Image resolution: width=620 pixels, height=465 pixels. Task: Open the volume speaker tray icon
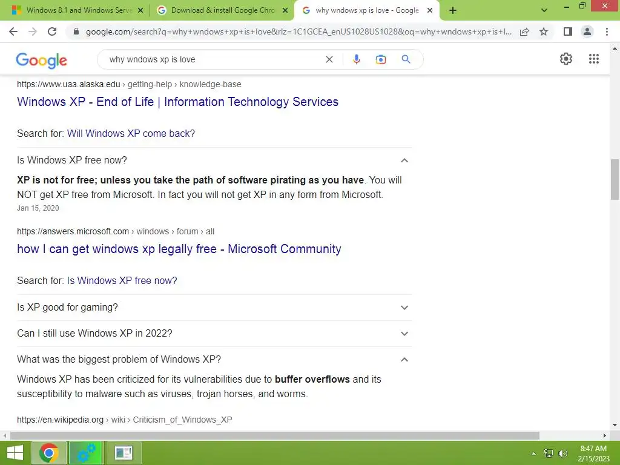coord(563,453)
